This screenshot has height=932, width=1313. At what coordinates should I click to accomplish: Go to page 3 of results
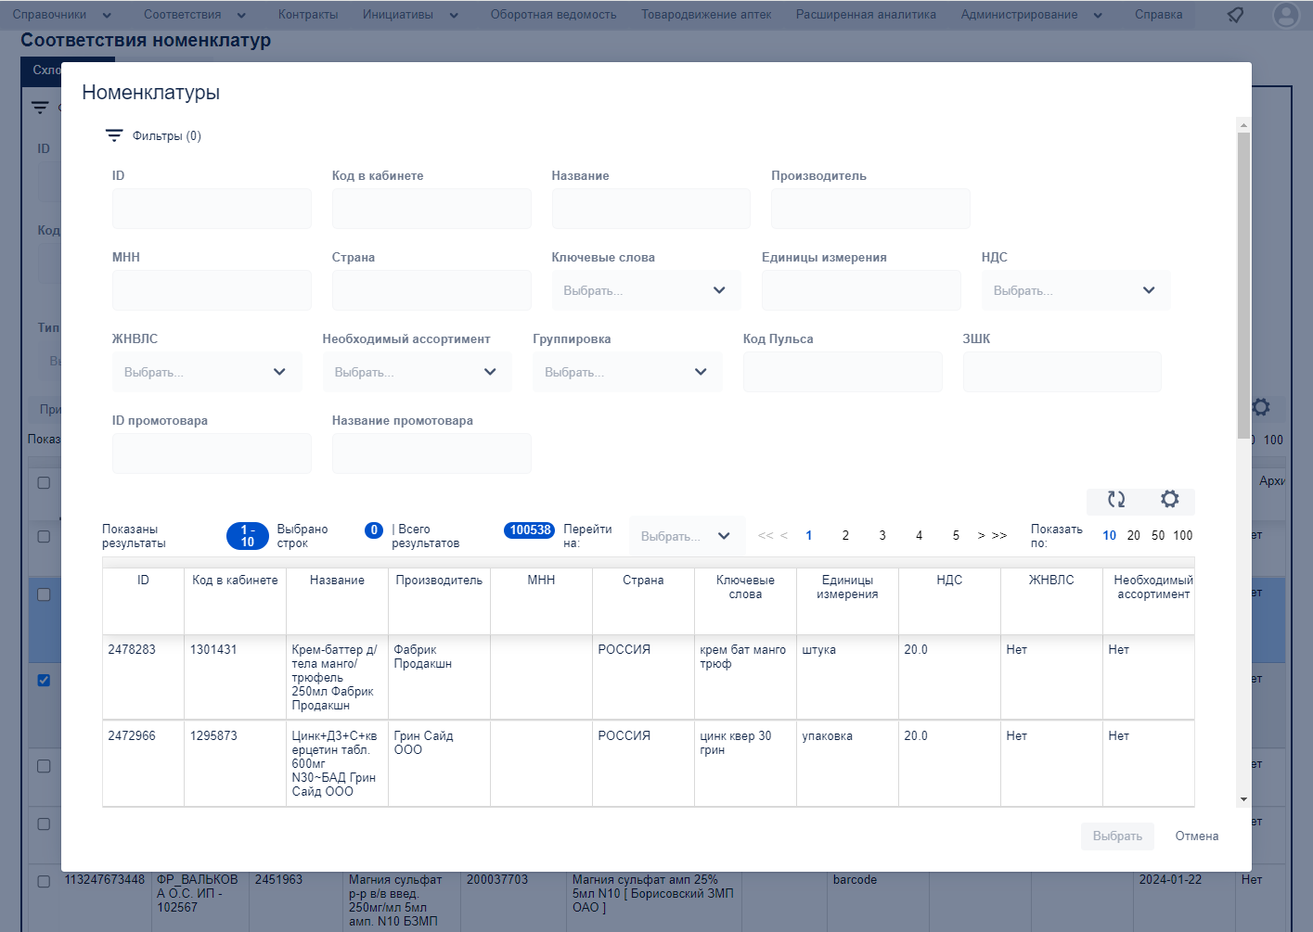882,535
